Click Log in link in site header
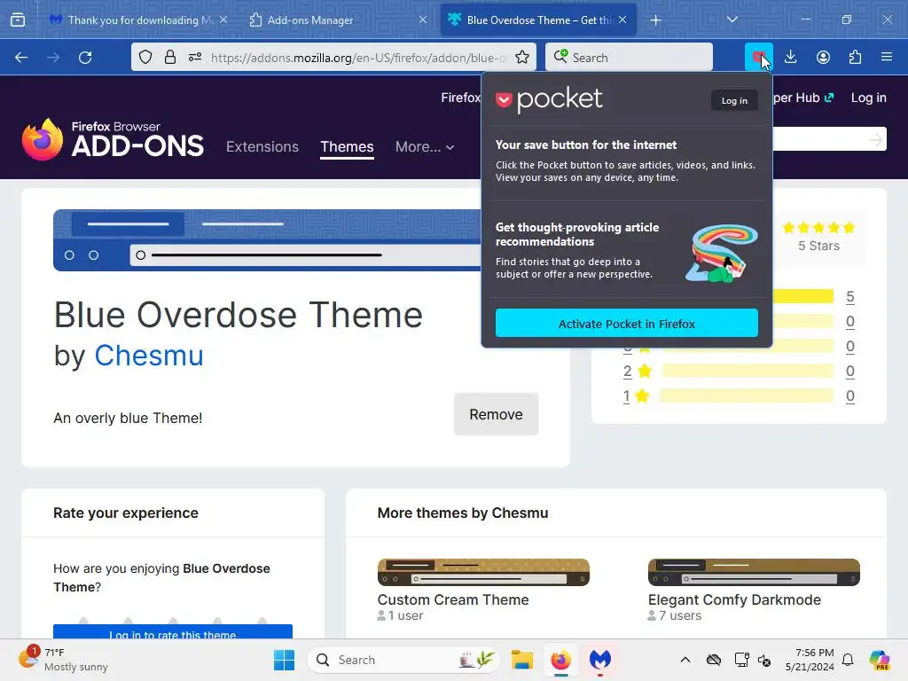Image resolution: width=908 pixels, height=681 pixels. 868,98
